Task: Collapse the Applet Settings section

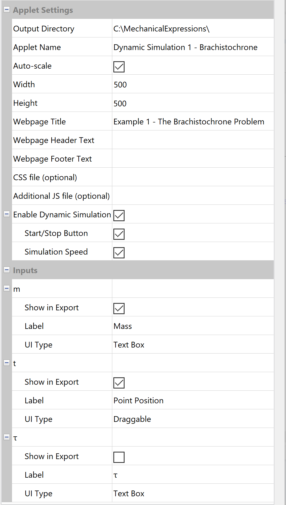Action: click(7, 10)
